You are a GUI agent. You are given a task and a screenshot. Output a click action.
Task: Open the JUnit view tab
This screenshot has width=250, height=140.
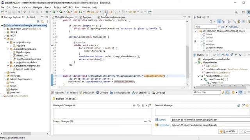pyautogui.click(x=31, y=17)
